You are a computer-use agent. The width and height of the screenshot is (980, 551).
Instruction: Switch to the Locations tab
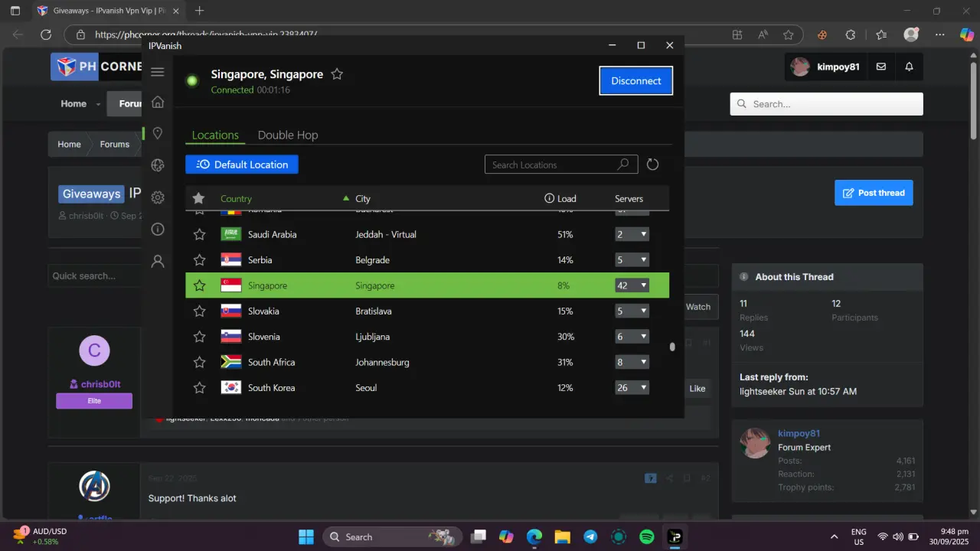click(215, 135)
